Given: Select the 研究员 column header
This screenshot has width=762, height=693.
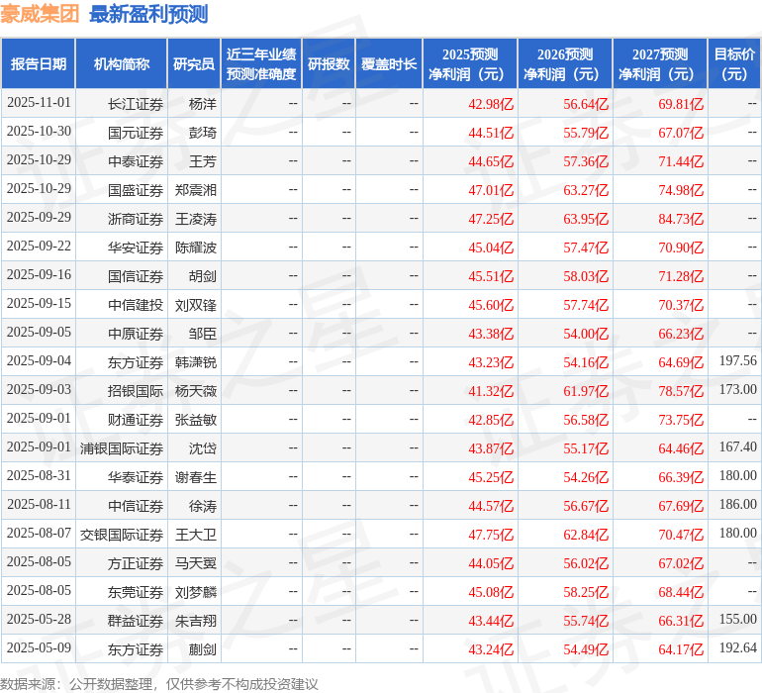Looking at the screenshot, I should 193,64.
